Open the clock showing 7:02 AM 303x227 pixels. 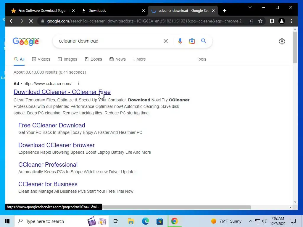point(278,221)
